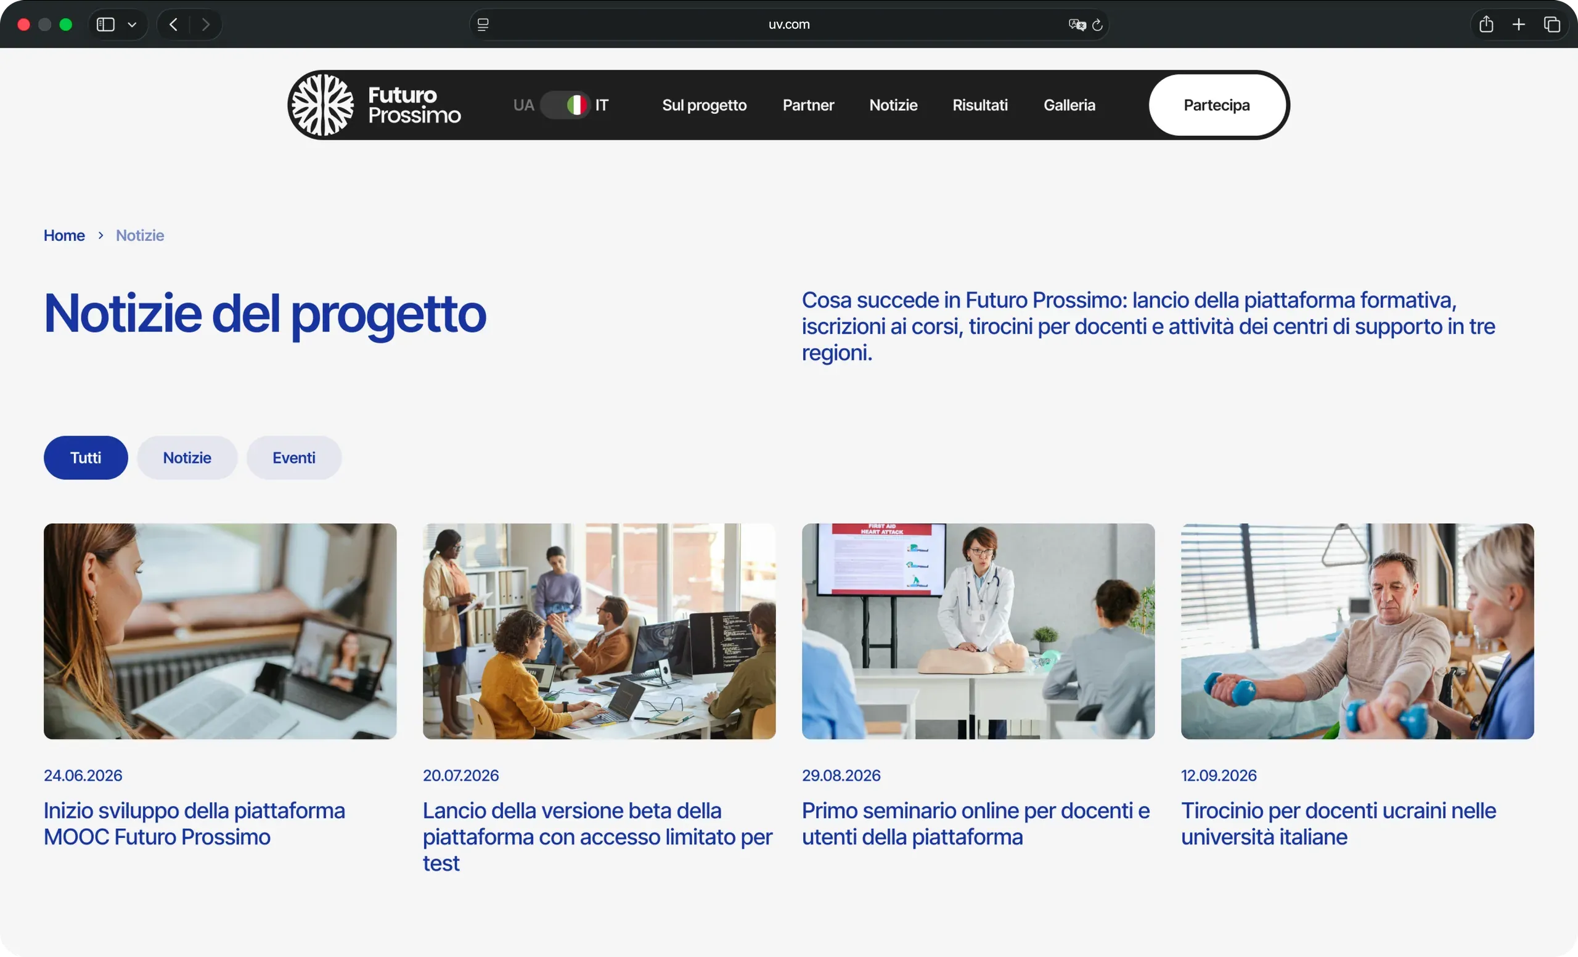This screenshot has height=957, width=1578.
Task: Open the Share icon in Safari toolbar
Action: (x=1486, y=24)
